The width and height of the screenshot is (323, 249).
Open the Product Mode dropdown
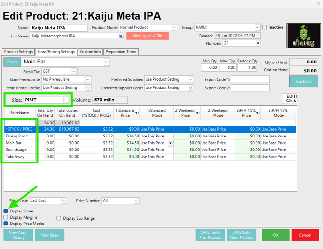175,28
